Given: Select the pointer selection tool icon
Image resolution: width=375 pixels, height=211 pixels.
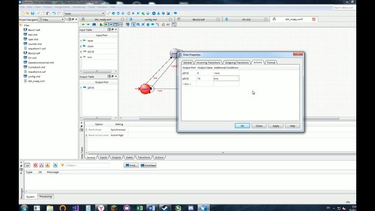Looking at the screenshot, I should pyautogui.click(x=134, y=25).
